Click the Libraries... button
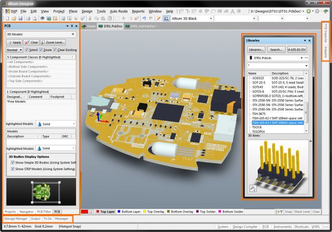 (x=256, y=49)
